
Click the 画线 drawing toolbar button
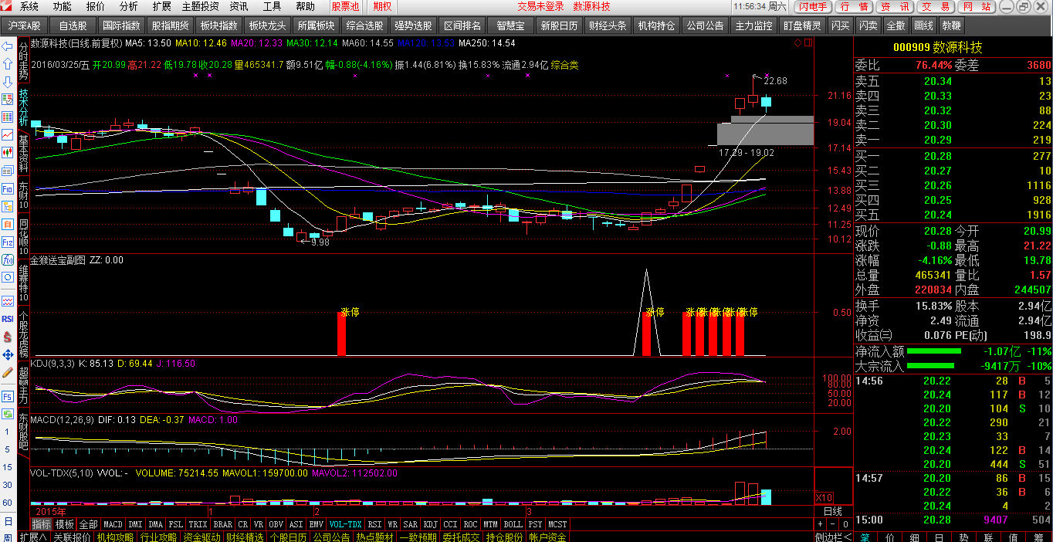pyautogui.click(x=923, y=25)
